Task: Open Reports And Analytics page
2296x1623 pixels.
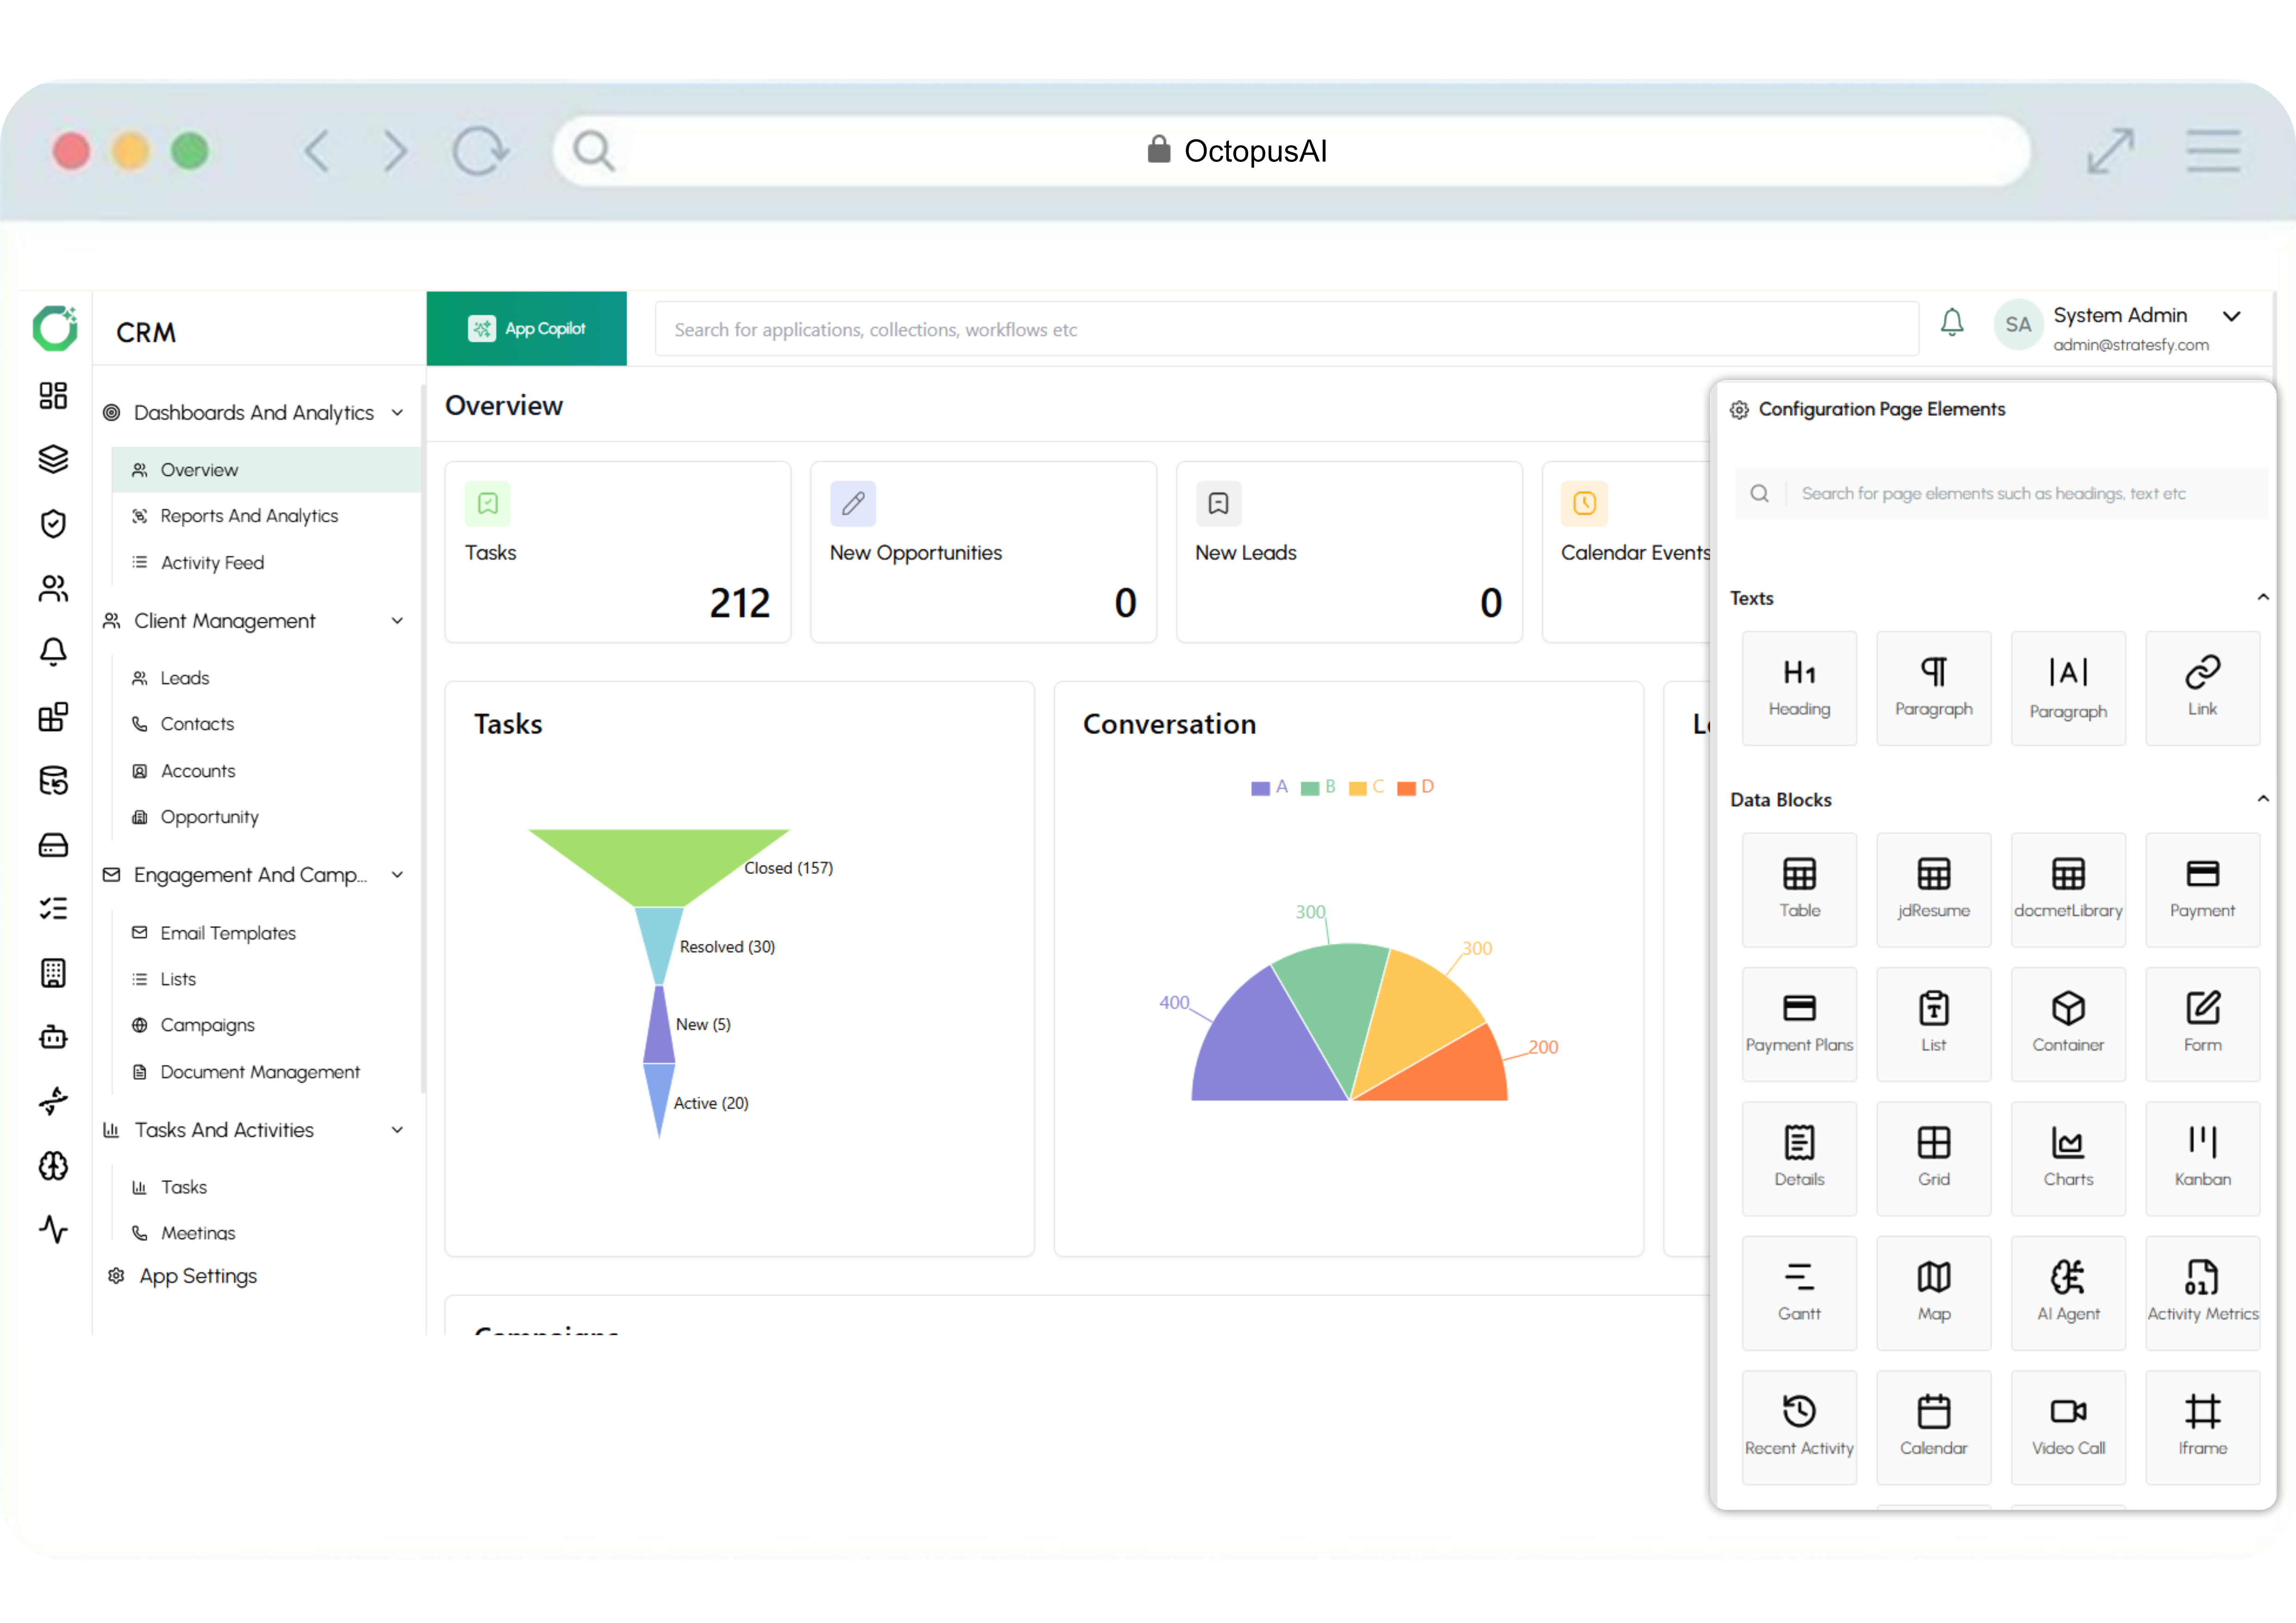Action: tap(249, 516)
